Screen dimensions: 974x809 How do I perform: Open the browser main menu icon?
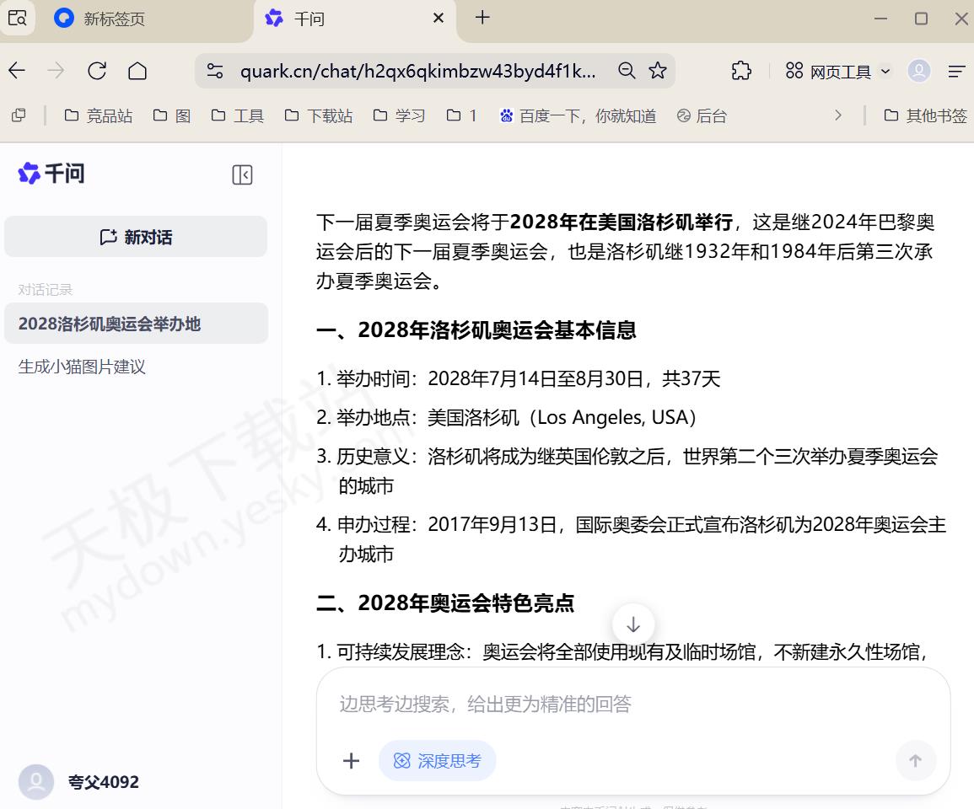click(x=956, y=72)
